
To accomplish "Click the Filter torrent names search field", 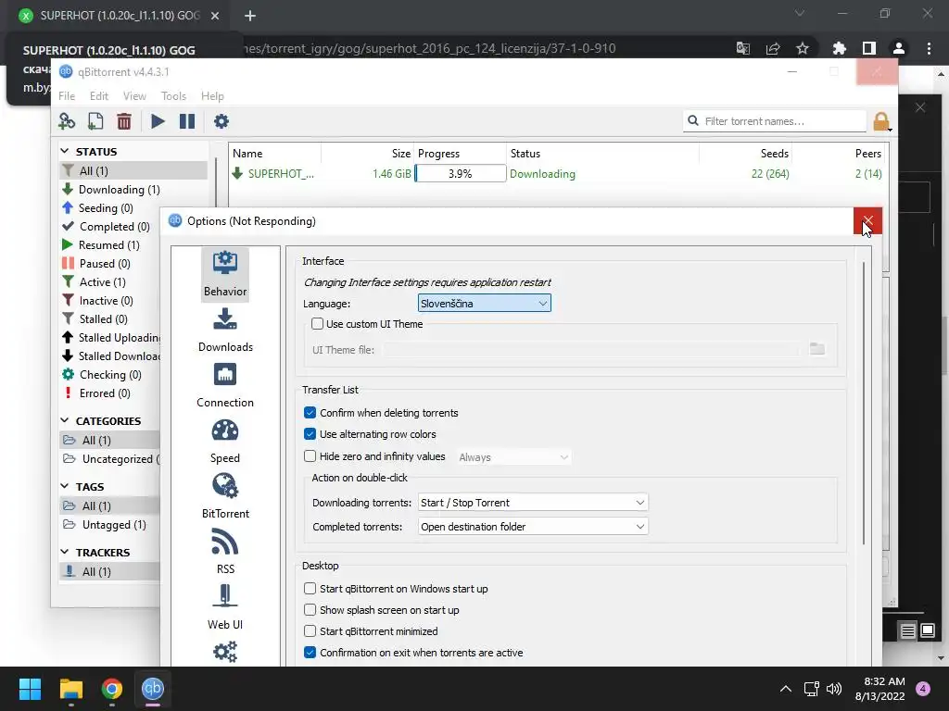I will pos(776,121).
